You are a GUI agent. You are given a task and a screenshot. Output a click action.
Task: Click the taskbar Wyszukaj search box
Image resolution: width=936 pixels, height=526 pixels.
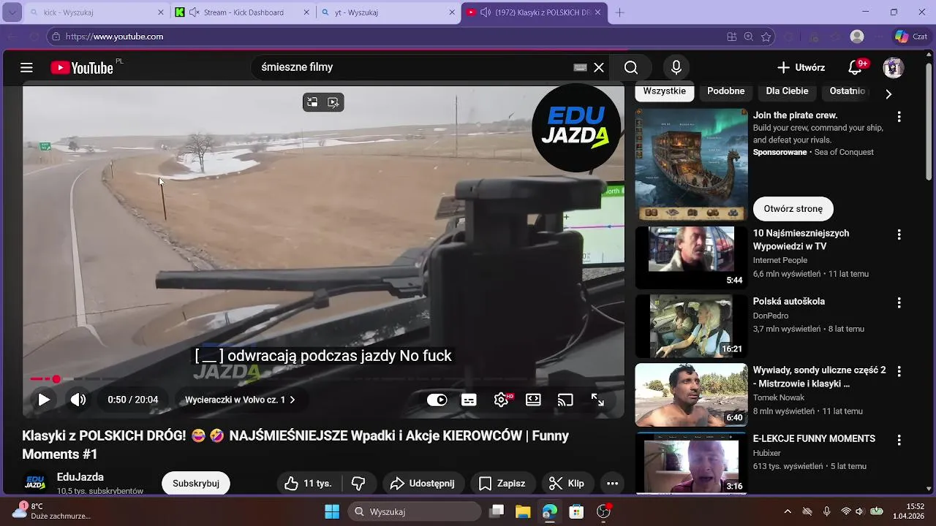tap(414, 511)
